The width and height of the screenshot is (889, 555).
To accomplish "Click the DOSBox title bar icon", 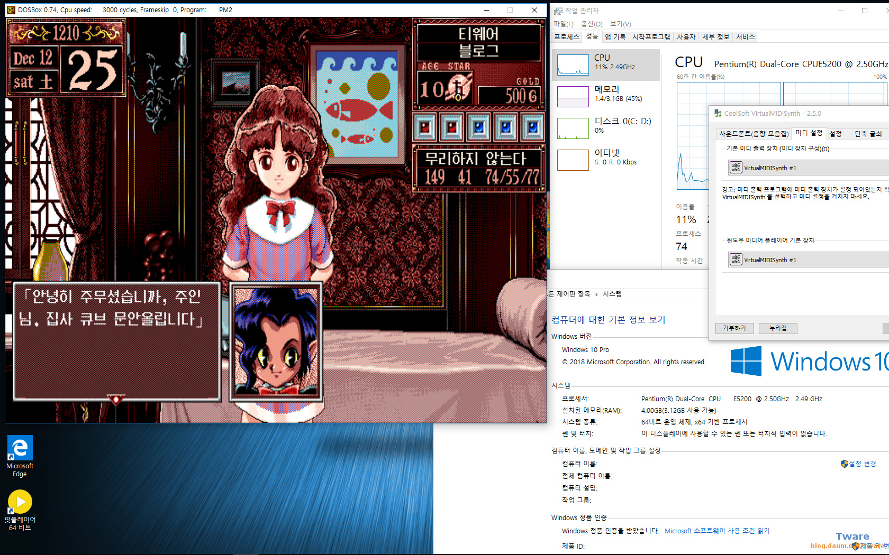I will pos(11,10).
